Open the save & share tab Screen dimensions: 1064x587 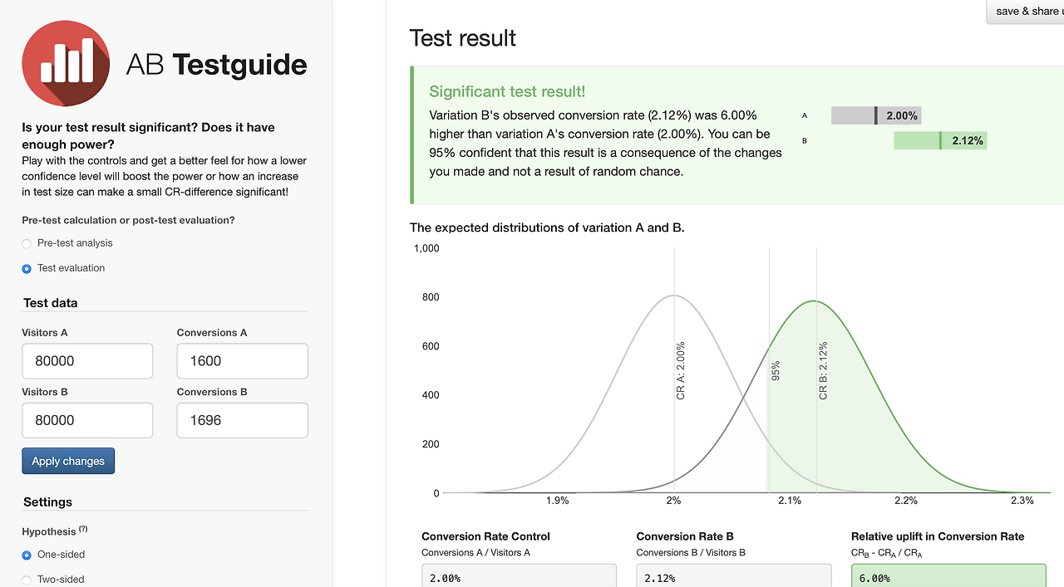tap(1027, 12)
